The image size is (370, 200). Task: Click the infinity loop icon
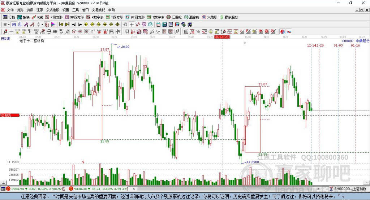pos(289,32)
